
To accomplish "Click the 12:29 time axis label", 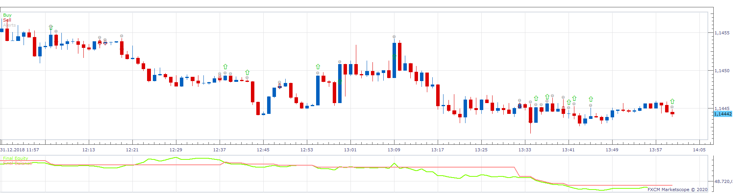I will coord(176,150).
